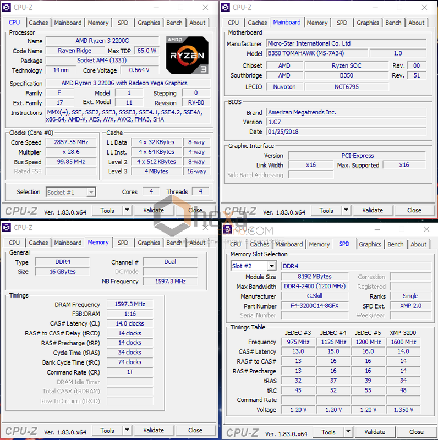
Task: Expand the Tools arrow in the CPU window
Action: (127, 210)
